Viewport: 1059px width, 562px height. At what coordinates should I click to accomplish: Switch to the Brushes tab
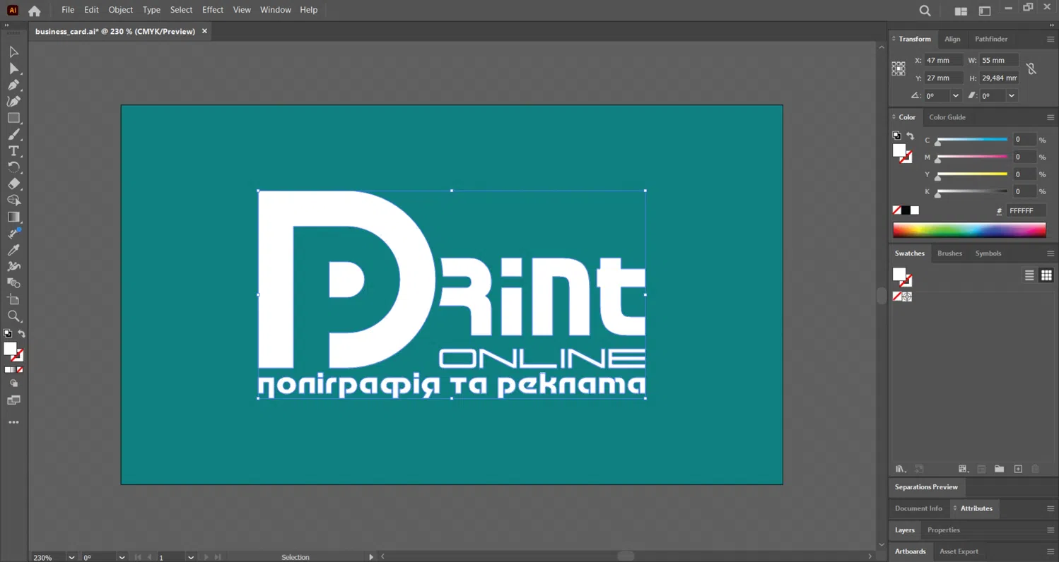(949, 253)
